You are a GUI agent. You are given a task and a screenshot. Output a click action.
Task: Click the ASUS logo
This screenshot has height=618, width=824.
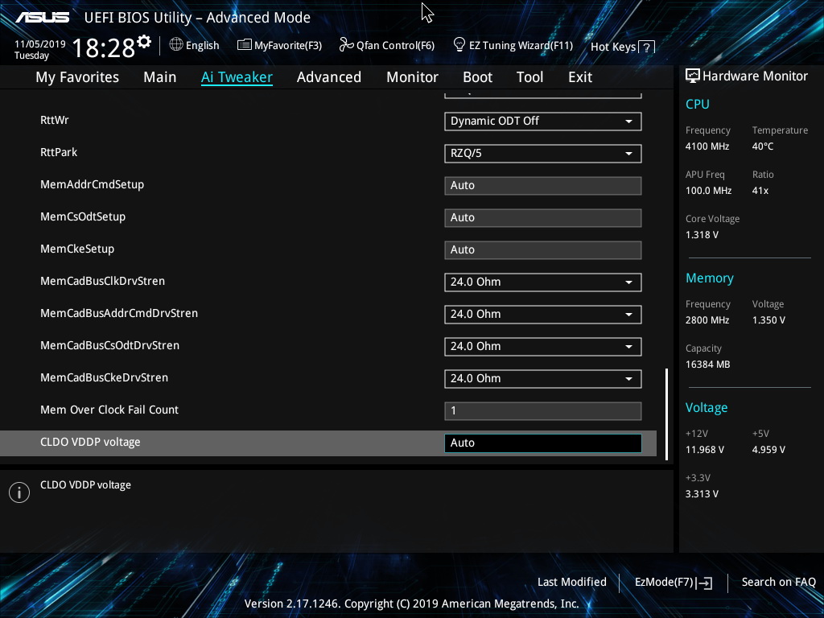(42, 18)
